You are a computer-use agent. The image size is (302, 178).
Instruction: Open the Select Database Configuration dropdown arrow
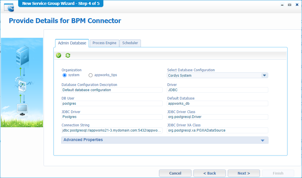pyautogui.click(x=264, y=75)
